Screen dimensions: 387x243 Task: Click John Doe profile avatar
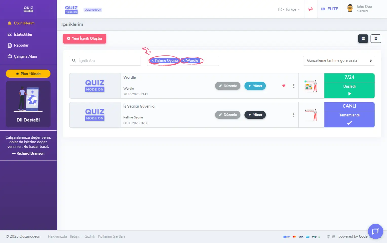point(350,8)
